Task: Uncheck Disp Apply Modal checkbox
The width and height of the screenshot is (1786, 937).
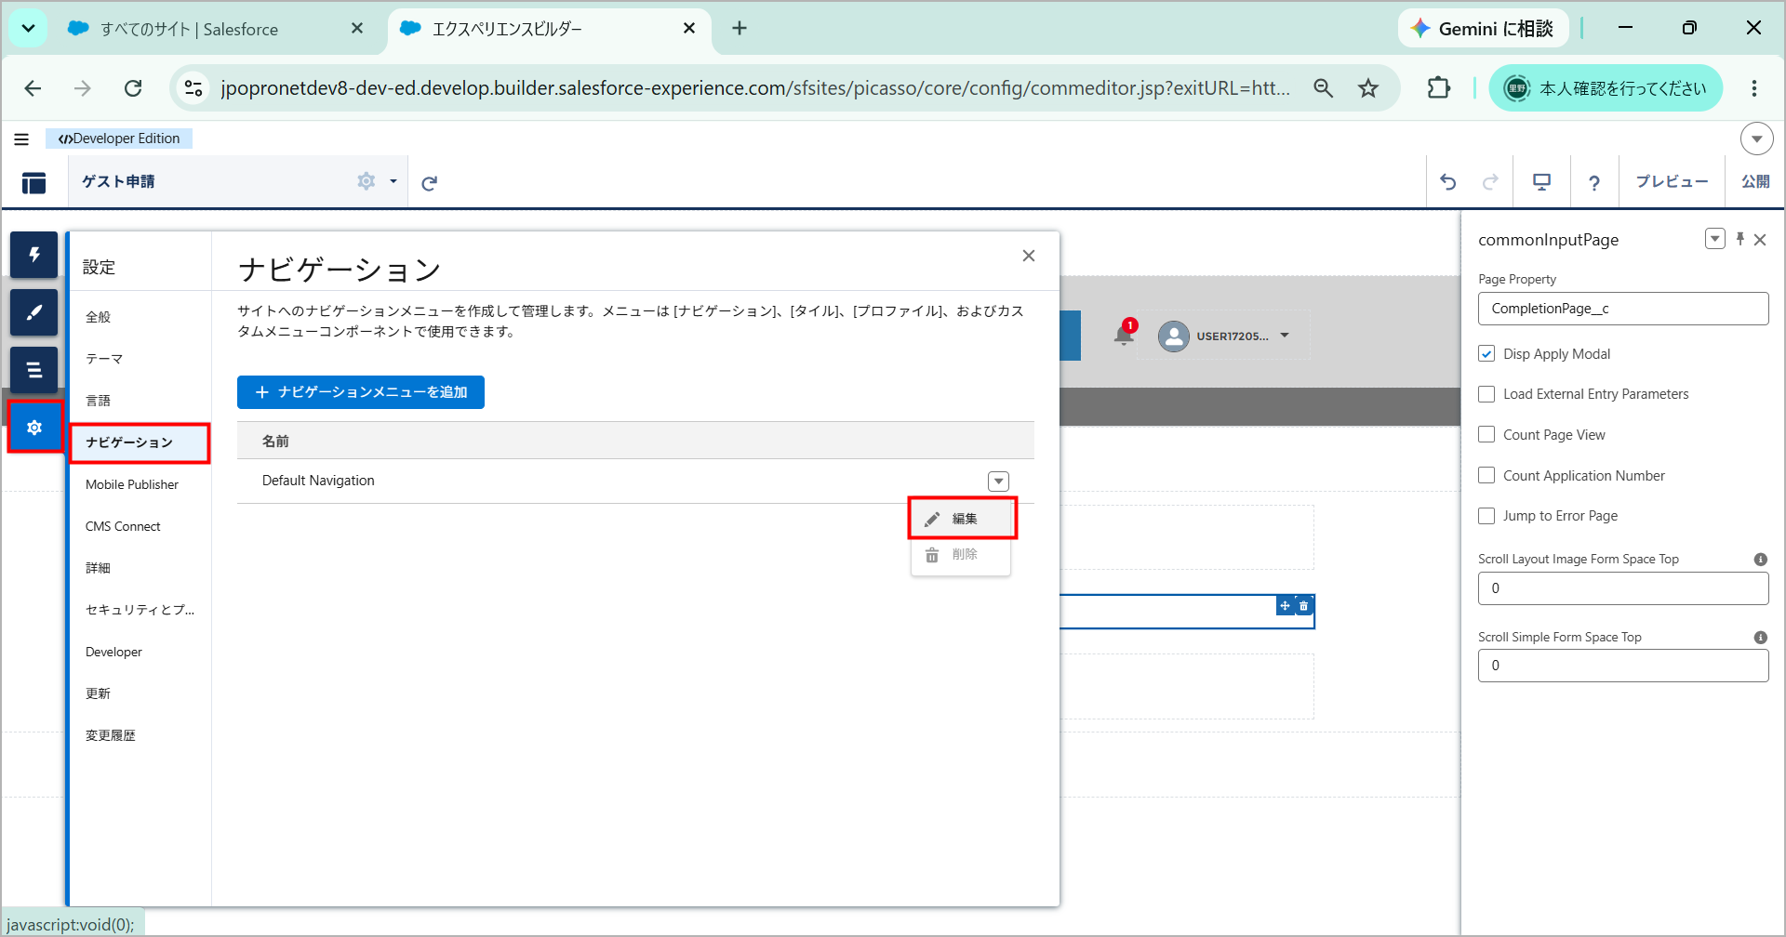Action: click(x=1486, y=354)
